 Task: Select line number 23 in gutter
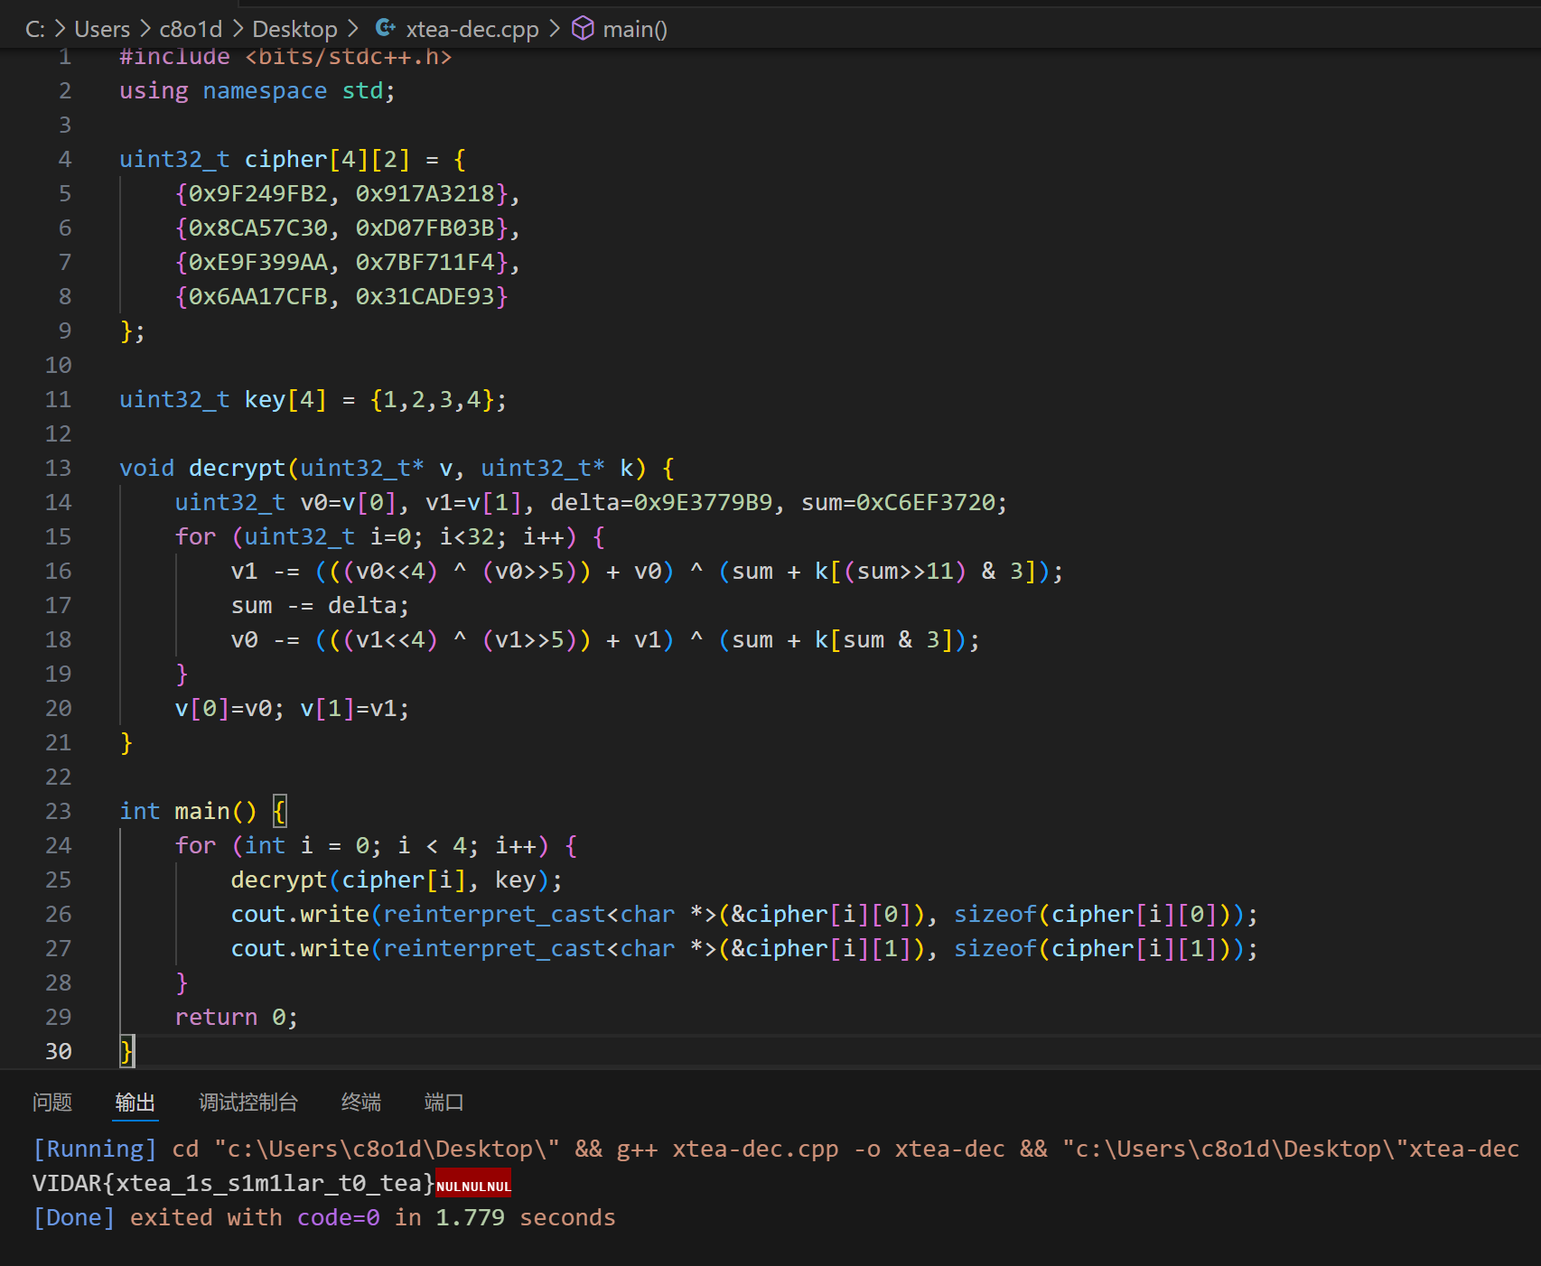coord(58,811)
